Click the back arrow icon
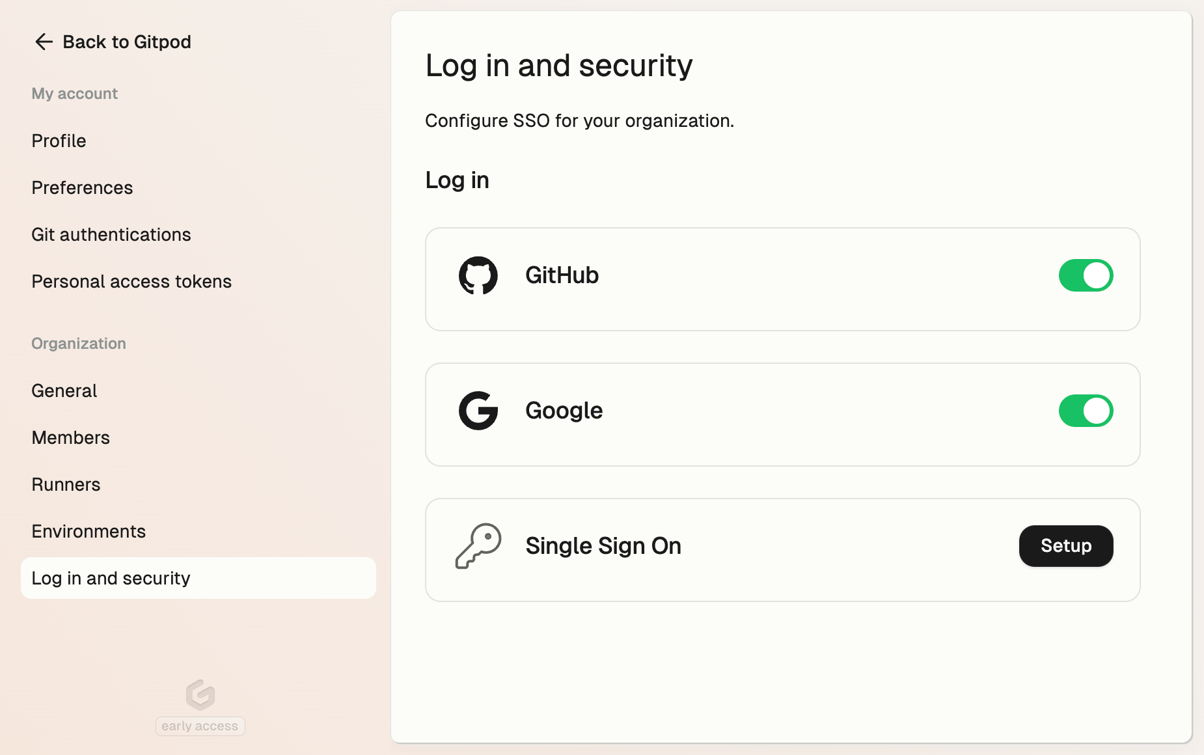Image resolution: width=1204 pixels, height=755 pixels. 44,42
